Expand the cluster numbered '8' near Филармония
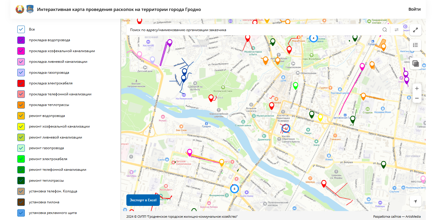The height and width of the screenshot is (220, 442). 234,189
